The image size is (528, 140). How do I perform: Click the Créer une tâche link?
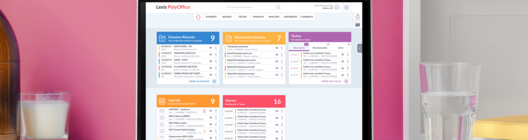pyautogui.click(x=331, y=81)
